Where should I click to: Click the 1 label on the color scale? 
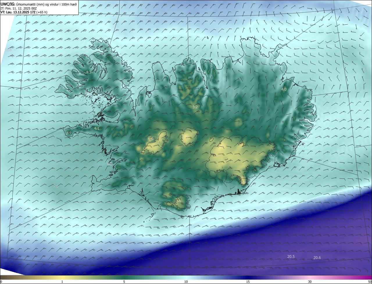pos(62,282)
